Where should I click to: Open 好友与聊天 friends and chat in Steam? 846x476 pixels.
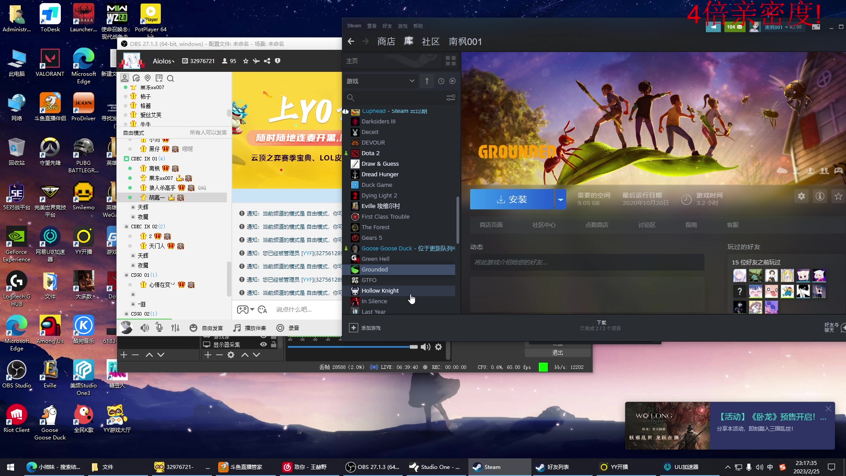click(834, 327)
